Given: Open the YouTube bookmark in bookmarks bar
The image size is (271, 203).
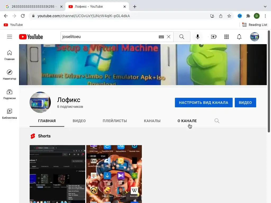Looking at the screenshot, I should click(x=13, y=25).
